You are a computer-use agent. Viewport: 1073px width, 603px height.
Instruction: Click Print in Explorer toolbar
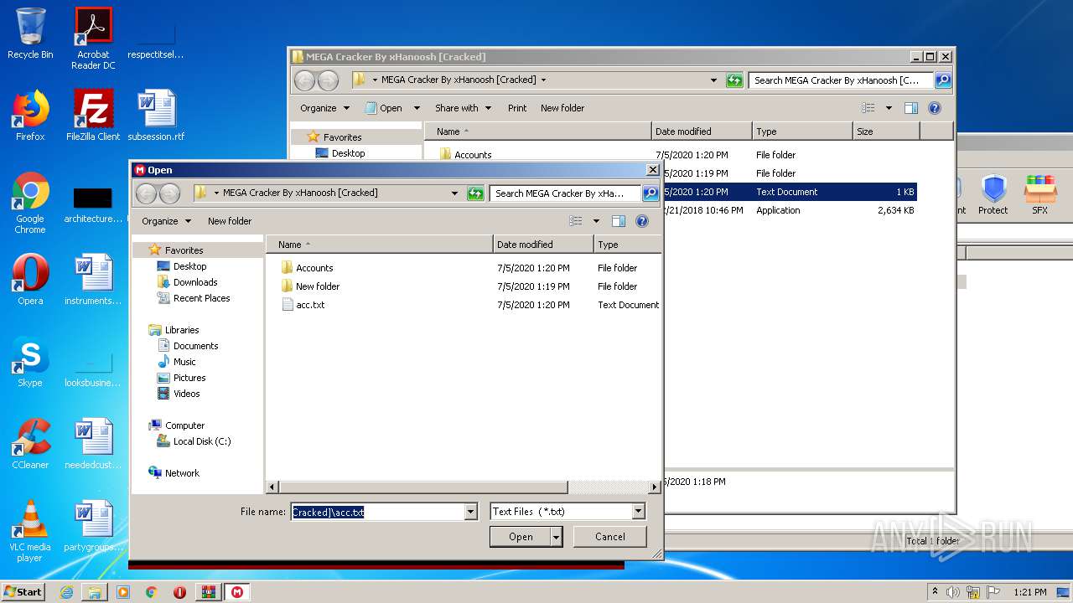click(517, 108)
